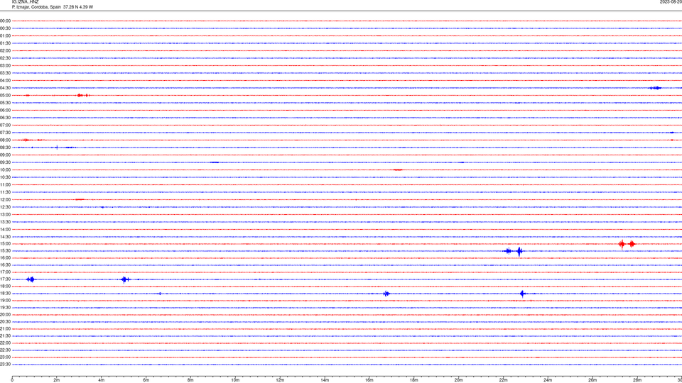The height and width of the screenshot is (383, 682).
Task: Select the 11:30 trace time label
Action: pyautogui.click(x=5, y=192)
